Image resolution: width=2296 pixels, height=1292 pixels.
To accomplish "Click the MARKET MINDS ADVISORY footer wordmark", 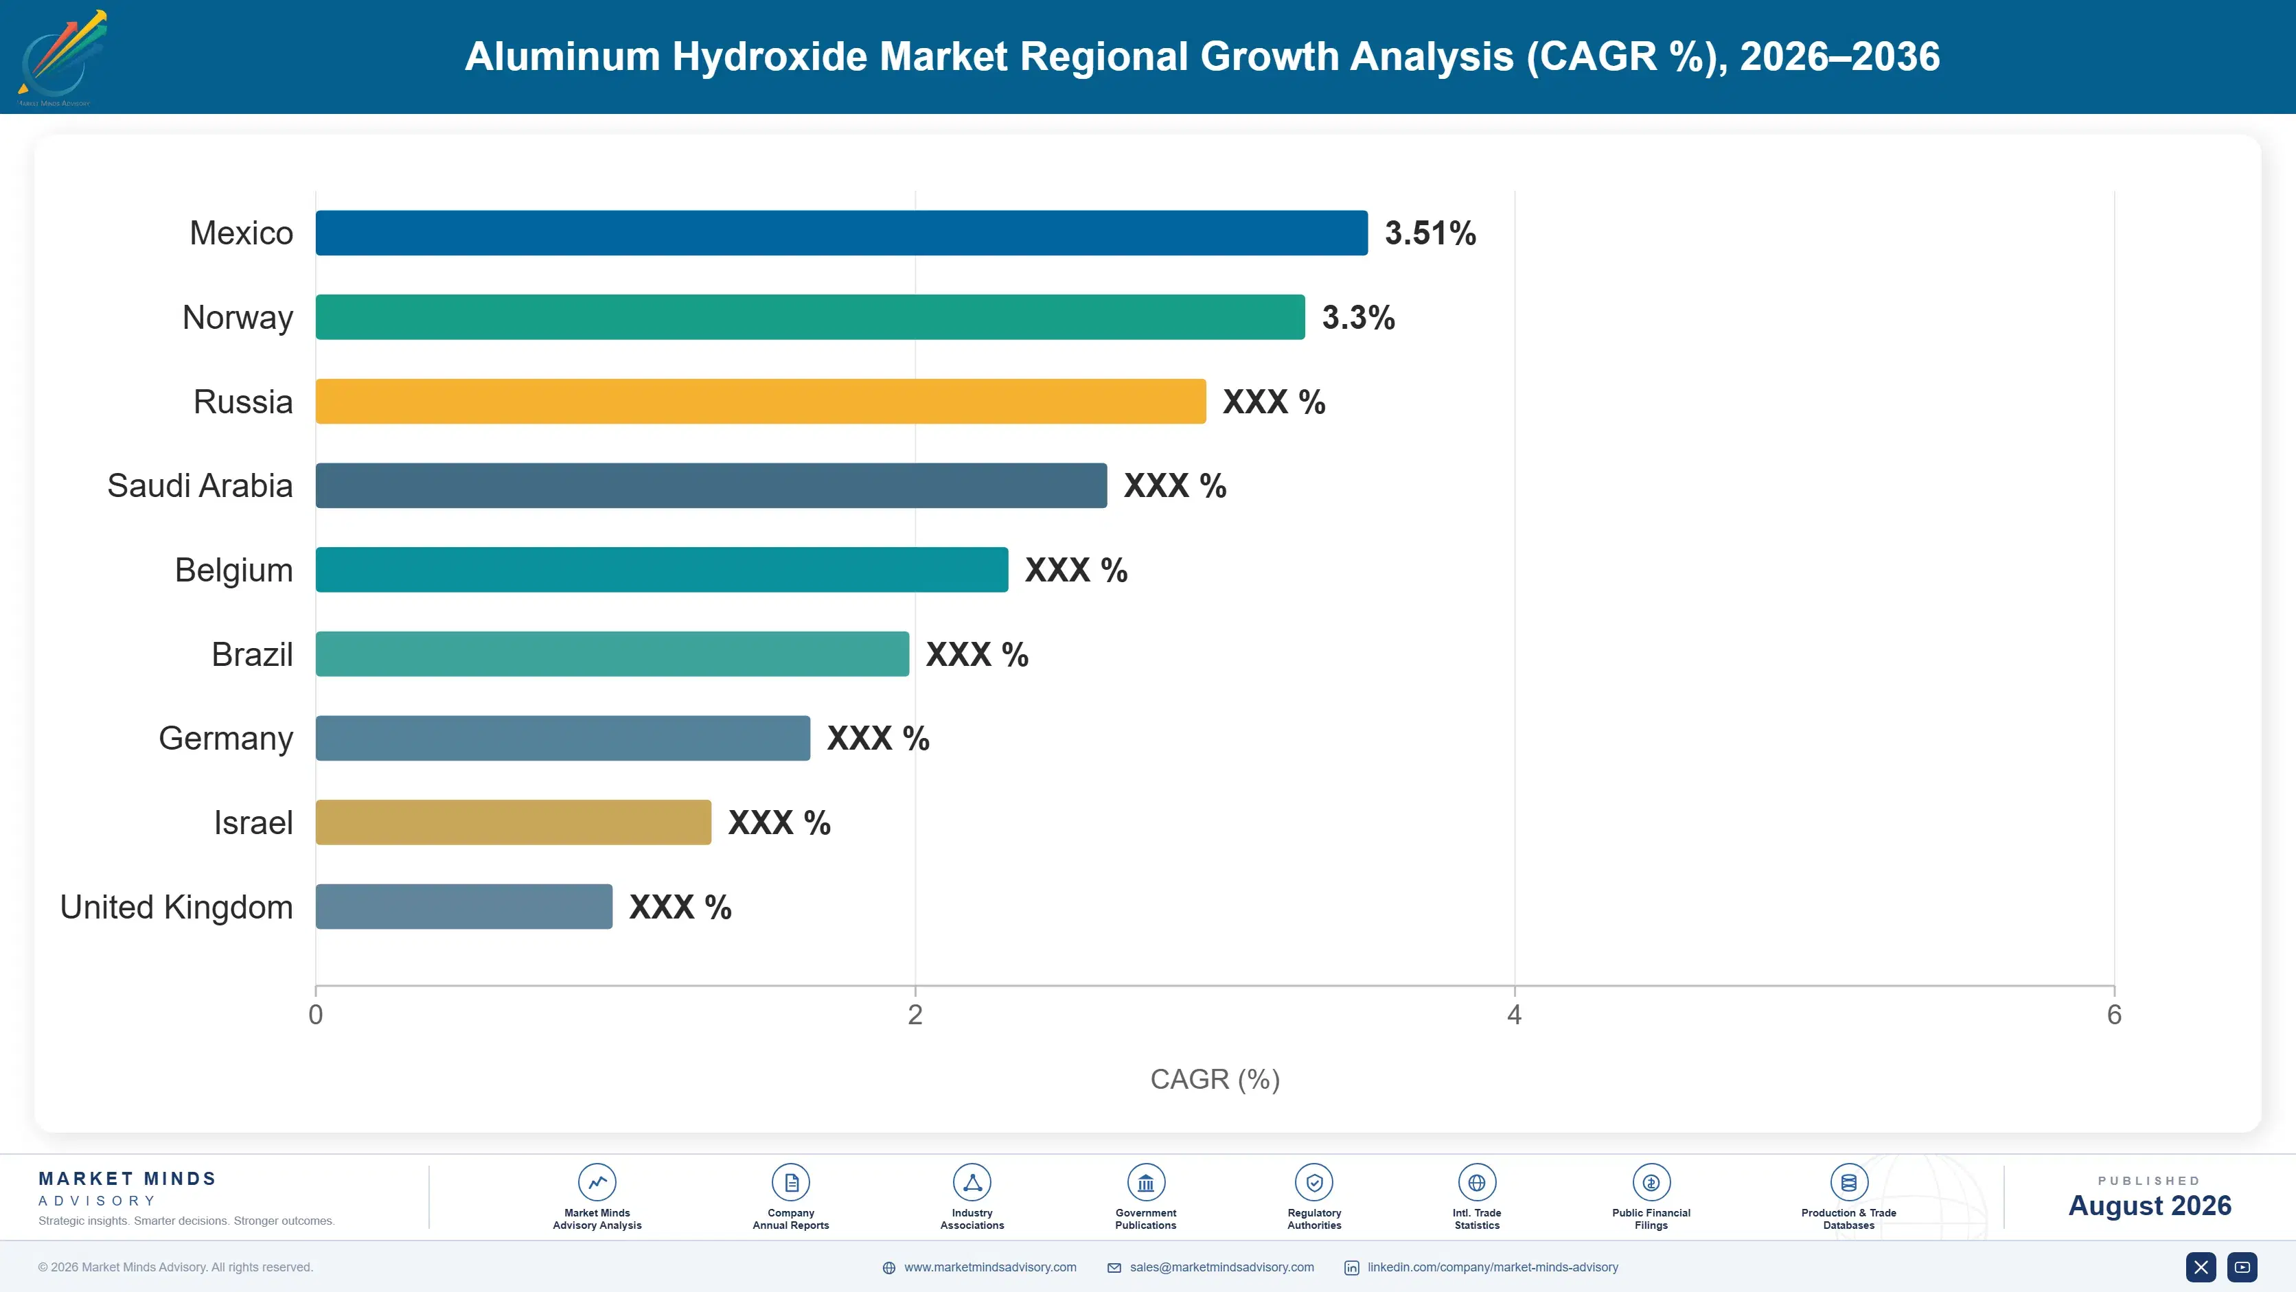I will (126, 1188).
